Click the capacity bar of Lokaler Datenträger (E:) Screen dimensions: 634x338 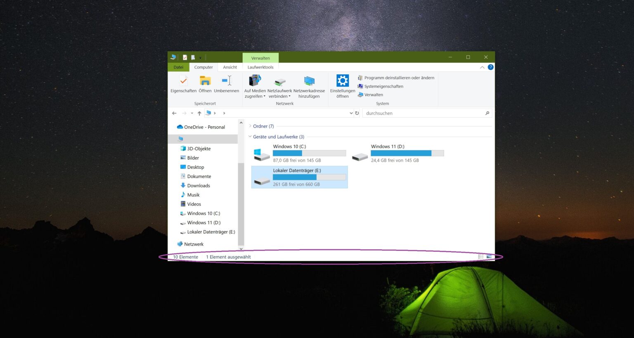coord(309,177)
